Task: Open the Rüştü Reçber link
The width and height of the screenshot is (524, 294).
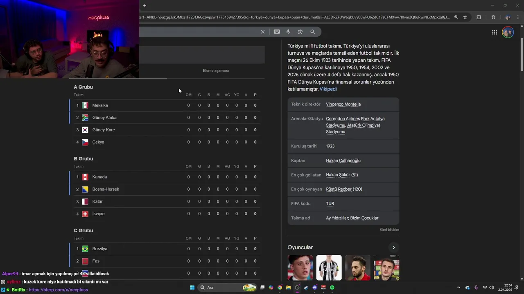Action: 339,189
